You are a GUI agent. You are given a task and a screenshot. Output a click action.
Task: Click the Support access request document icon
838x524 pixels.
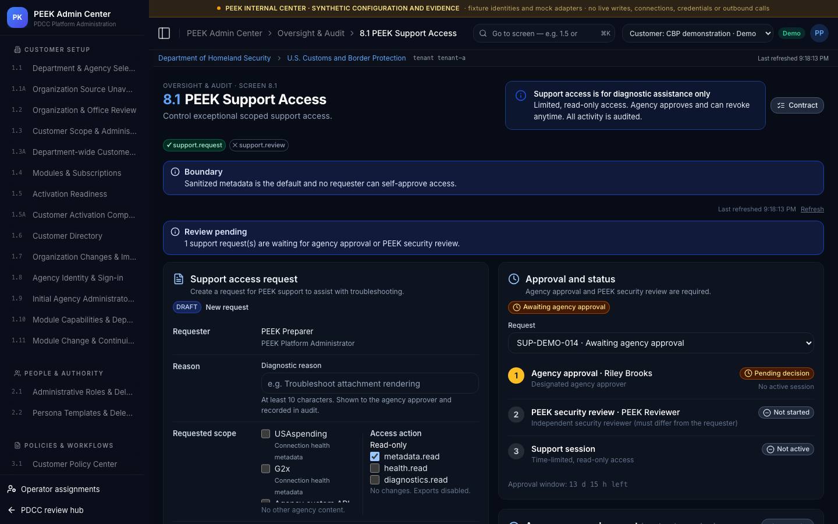(179, 279)
